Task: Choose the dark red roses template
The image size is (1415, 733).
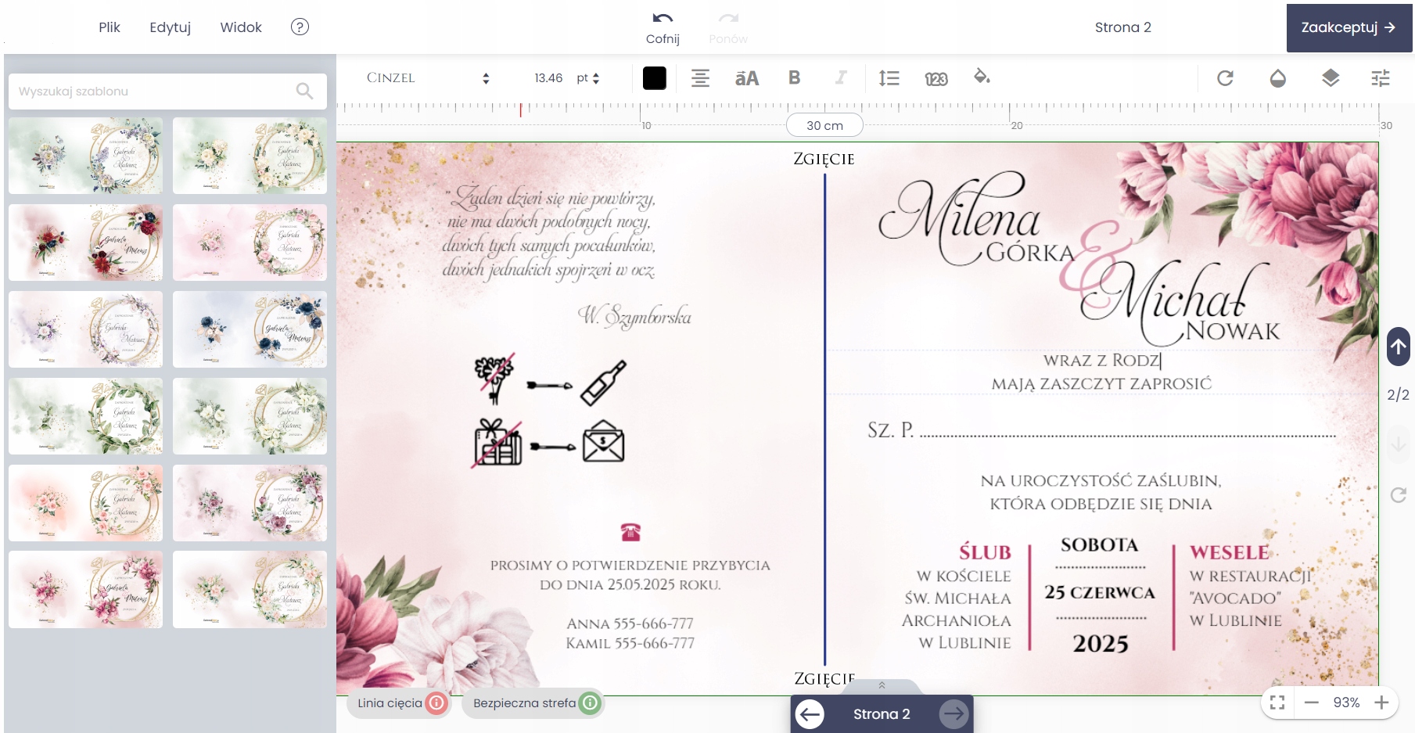Action: coord(86,243)
